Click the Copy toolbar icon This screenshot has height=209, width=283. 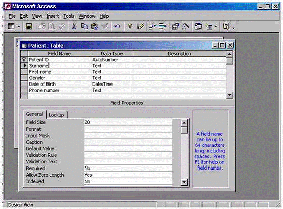[x=84, y=26]
